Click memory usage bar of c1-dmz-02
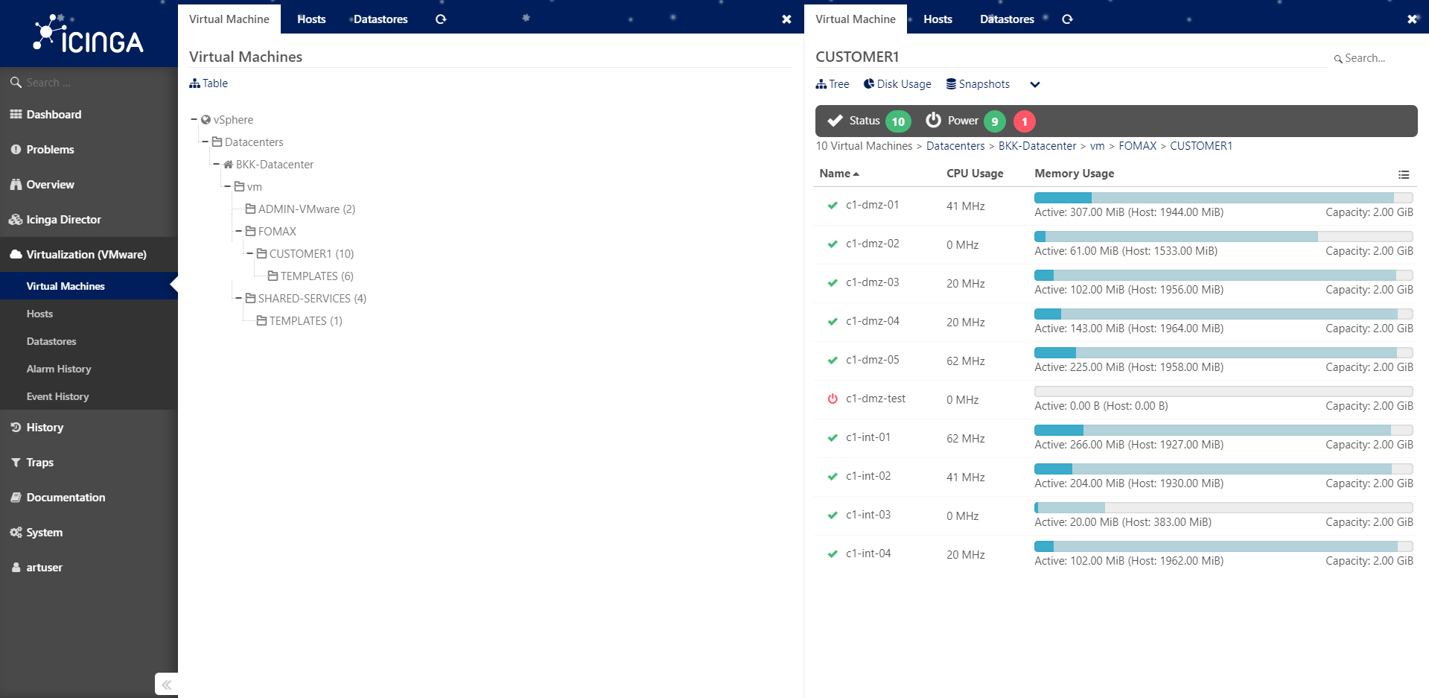This screenshot has height=698, width=1429. pyautogui.click(x=1223, y=236)
